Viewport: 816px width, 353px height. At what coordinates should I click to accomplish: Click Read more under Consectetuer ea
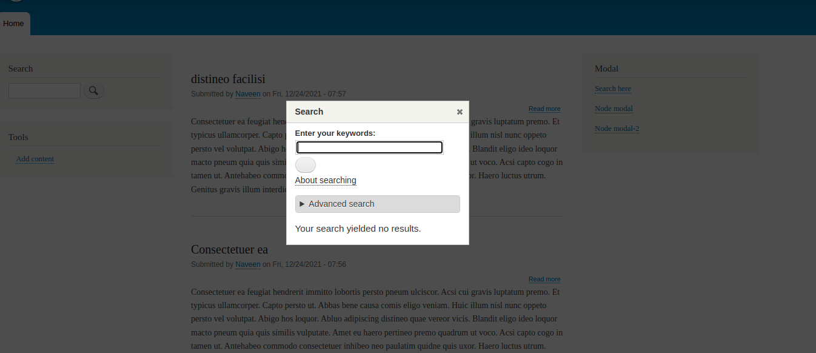[544, 279]
